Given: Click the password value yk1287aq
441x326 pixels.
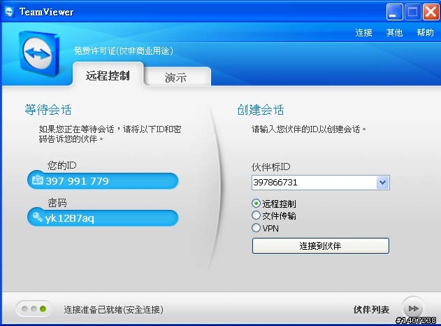Looking at the screenshot, I should pyautogui.click(x=69, y=218).
